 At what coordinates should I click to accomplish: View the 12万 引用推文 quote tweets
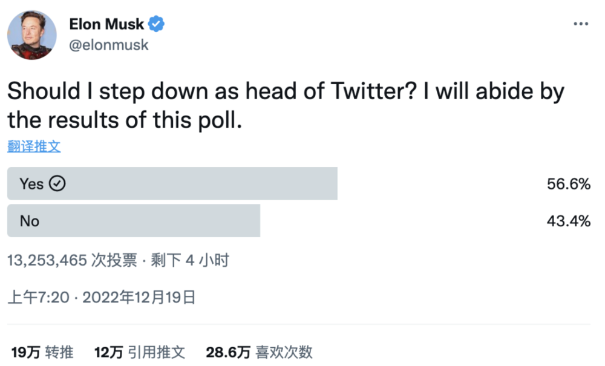click(x=140, y=352)
